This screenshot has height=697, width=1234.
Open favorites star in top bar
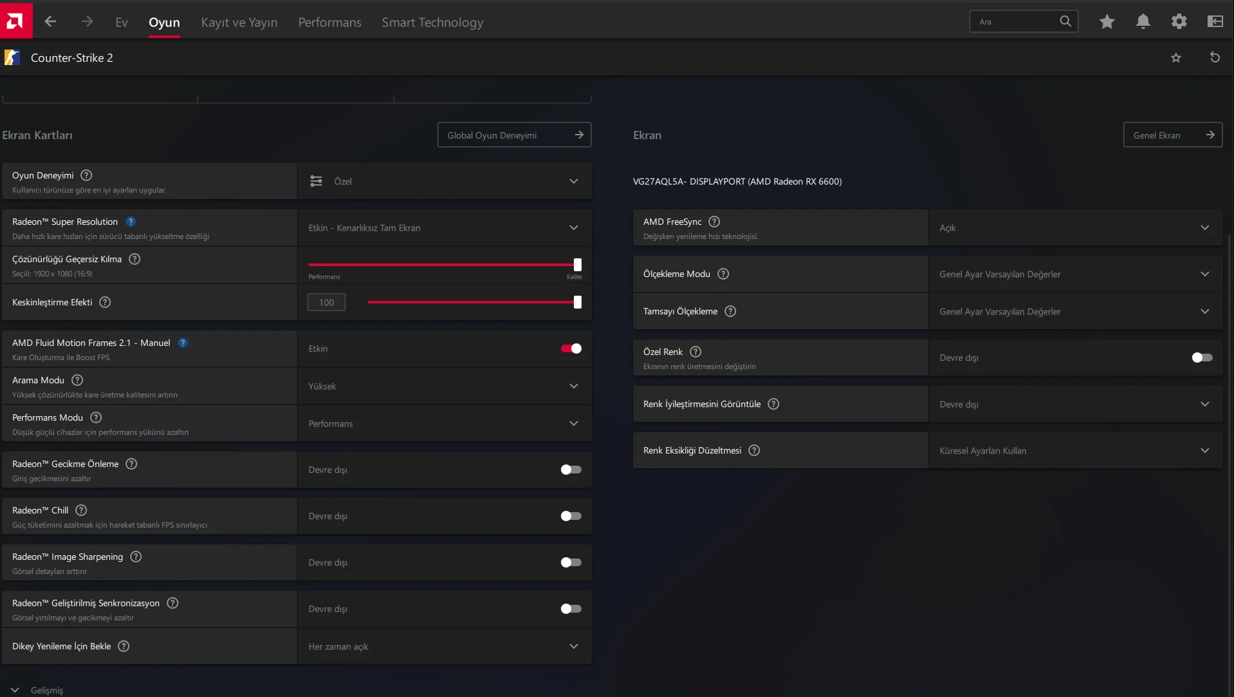(1107, 22)
